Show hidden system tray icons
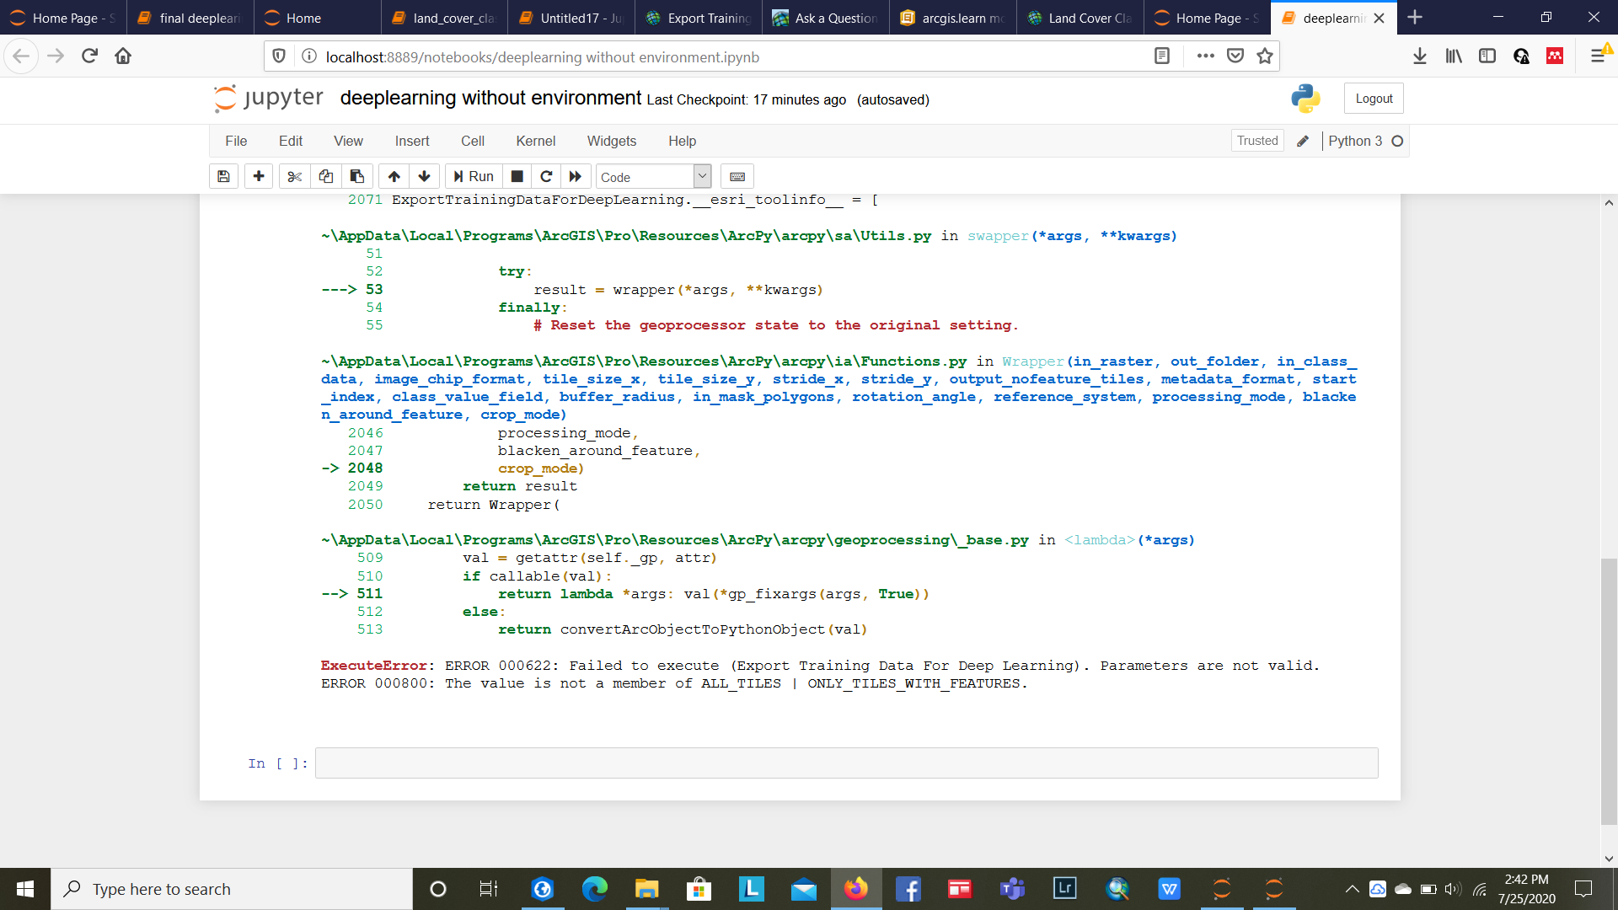Image resolution: width=1618 pixels, height=910 pixels. tap(1352, 889)
